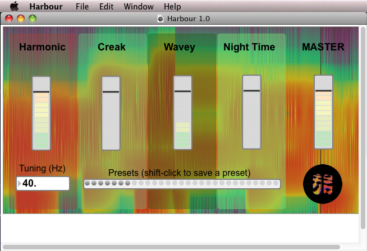
Task: Select the last empty preset slot
Action: point(276,183)
